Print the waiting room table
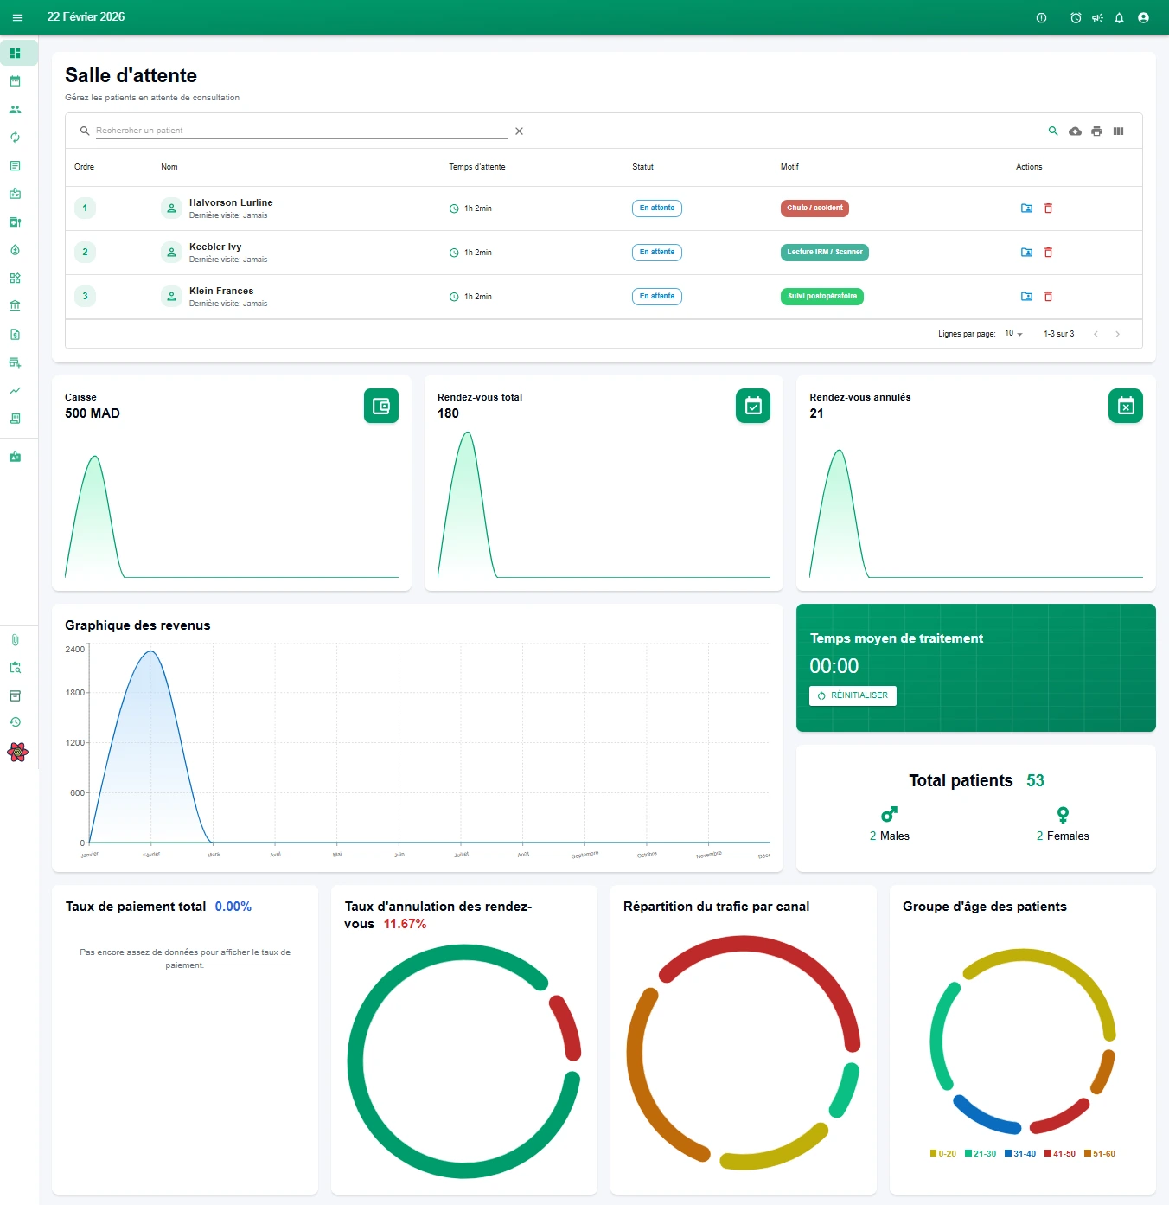This screenshot has height=1205, width=1169. [1096, 131]
